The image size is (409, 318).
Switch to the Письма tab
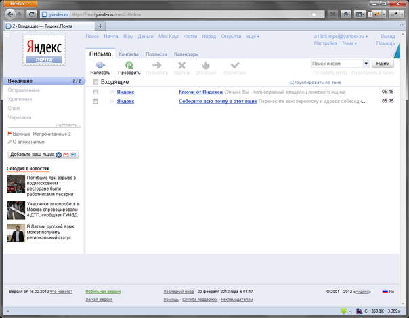tap(100, 54)
